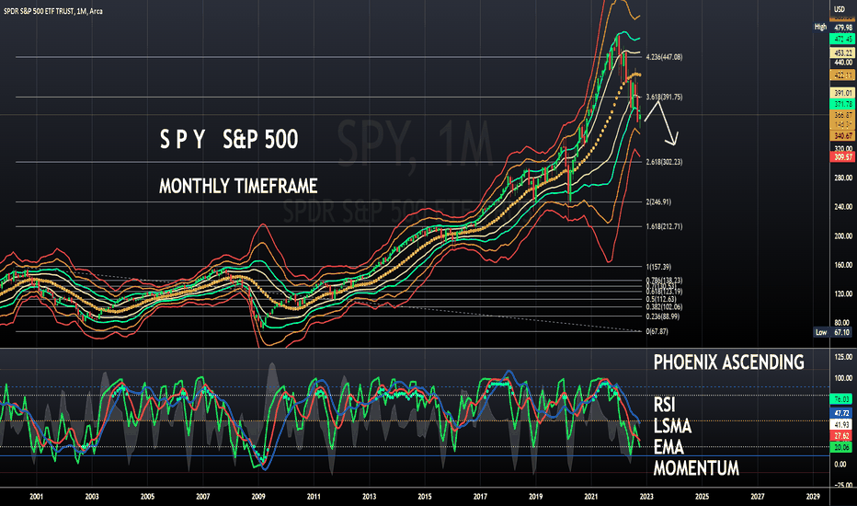
Task: Click the MOMENTUM annotation label
Action: pos(696,468)
